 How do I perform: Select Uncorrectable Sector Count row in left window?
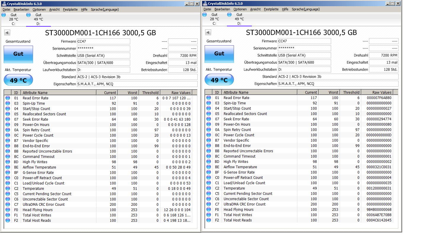click(x=98, y=199)
